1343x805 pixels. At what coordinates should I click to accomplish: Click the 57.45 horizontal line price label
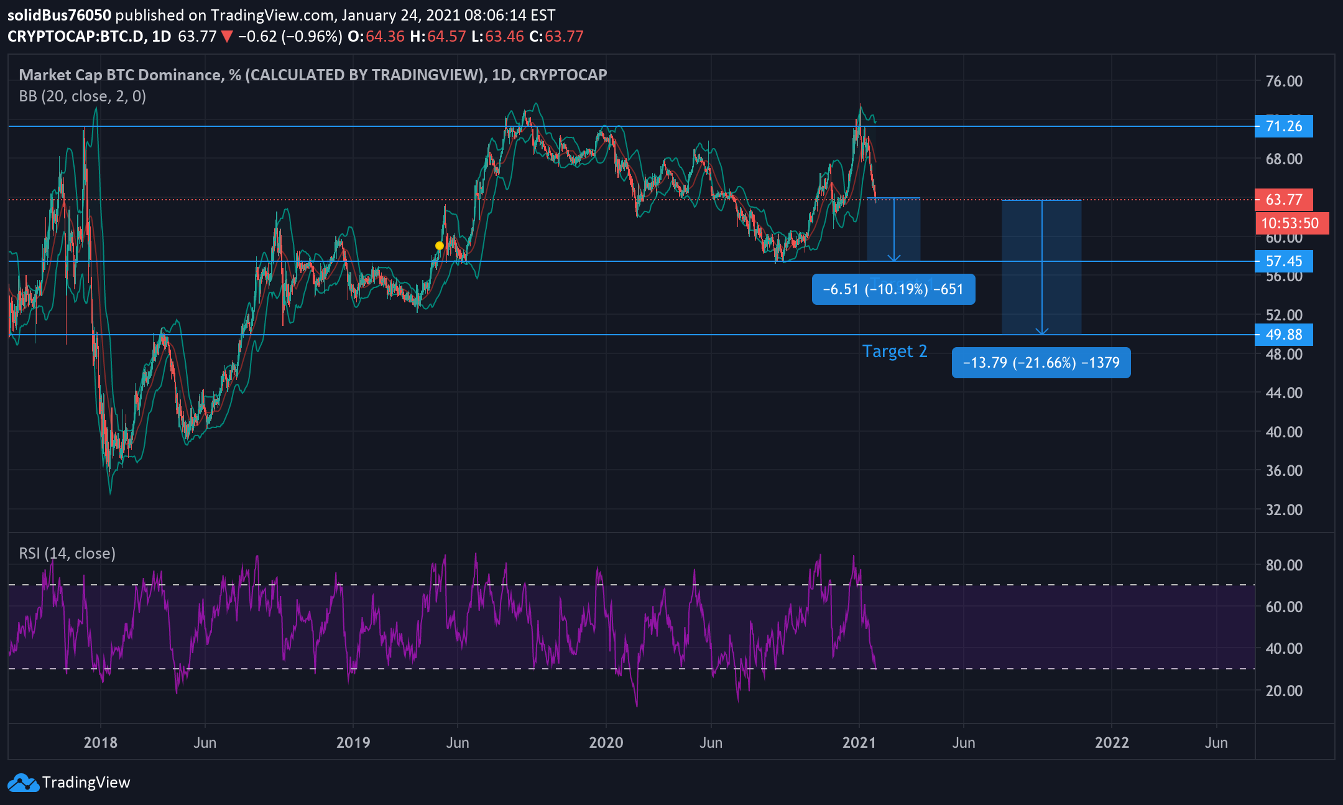point(1283,261)
